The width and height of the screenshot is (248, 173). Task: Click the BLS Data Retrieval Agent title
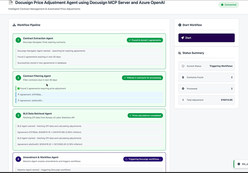[x=37, y=114]
